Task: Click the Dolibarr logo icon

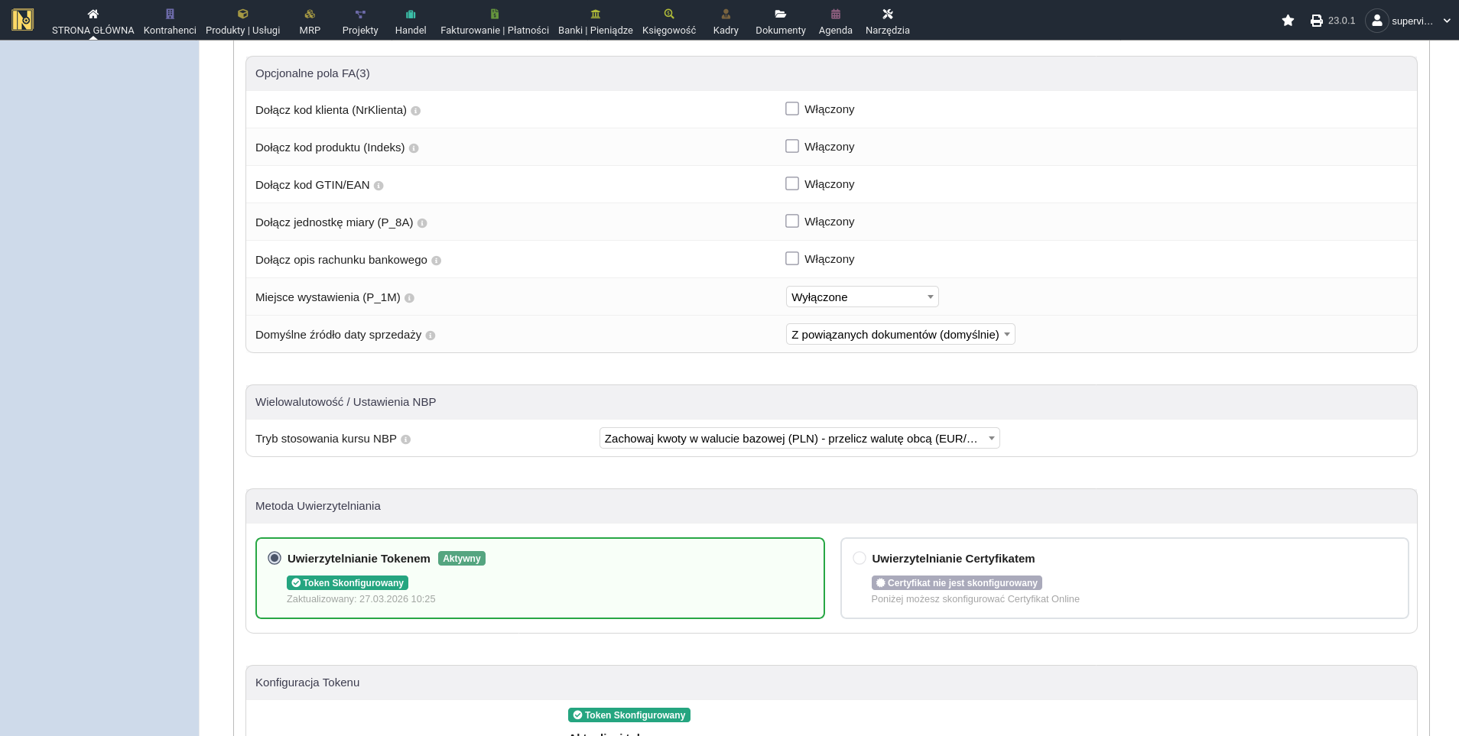Action: (23, 20)
